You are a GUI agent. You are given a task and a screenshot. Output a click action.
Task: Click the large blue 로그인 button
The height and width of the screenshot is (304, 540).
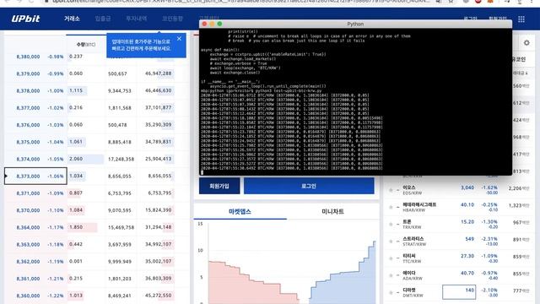(x=309, y=186)
